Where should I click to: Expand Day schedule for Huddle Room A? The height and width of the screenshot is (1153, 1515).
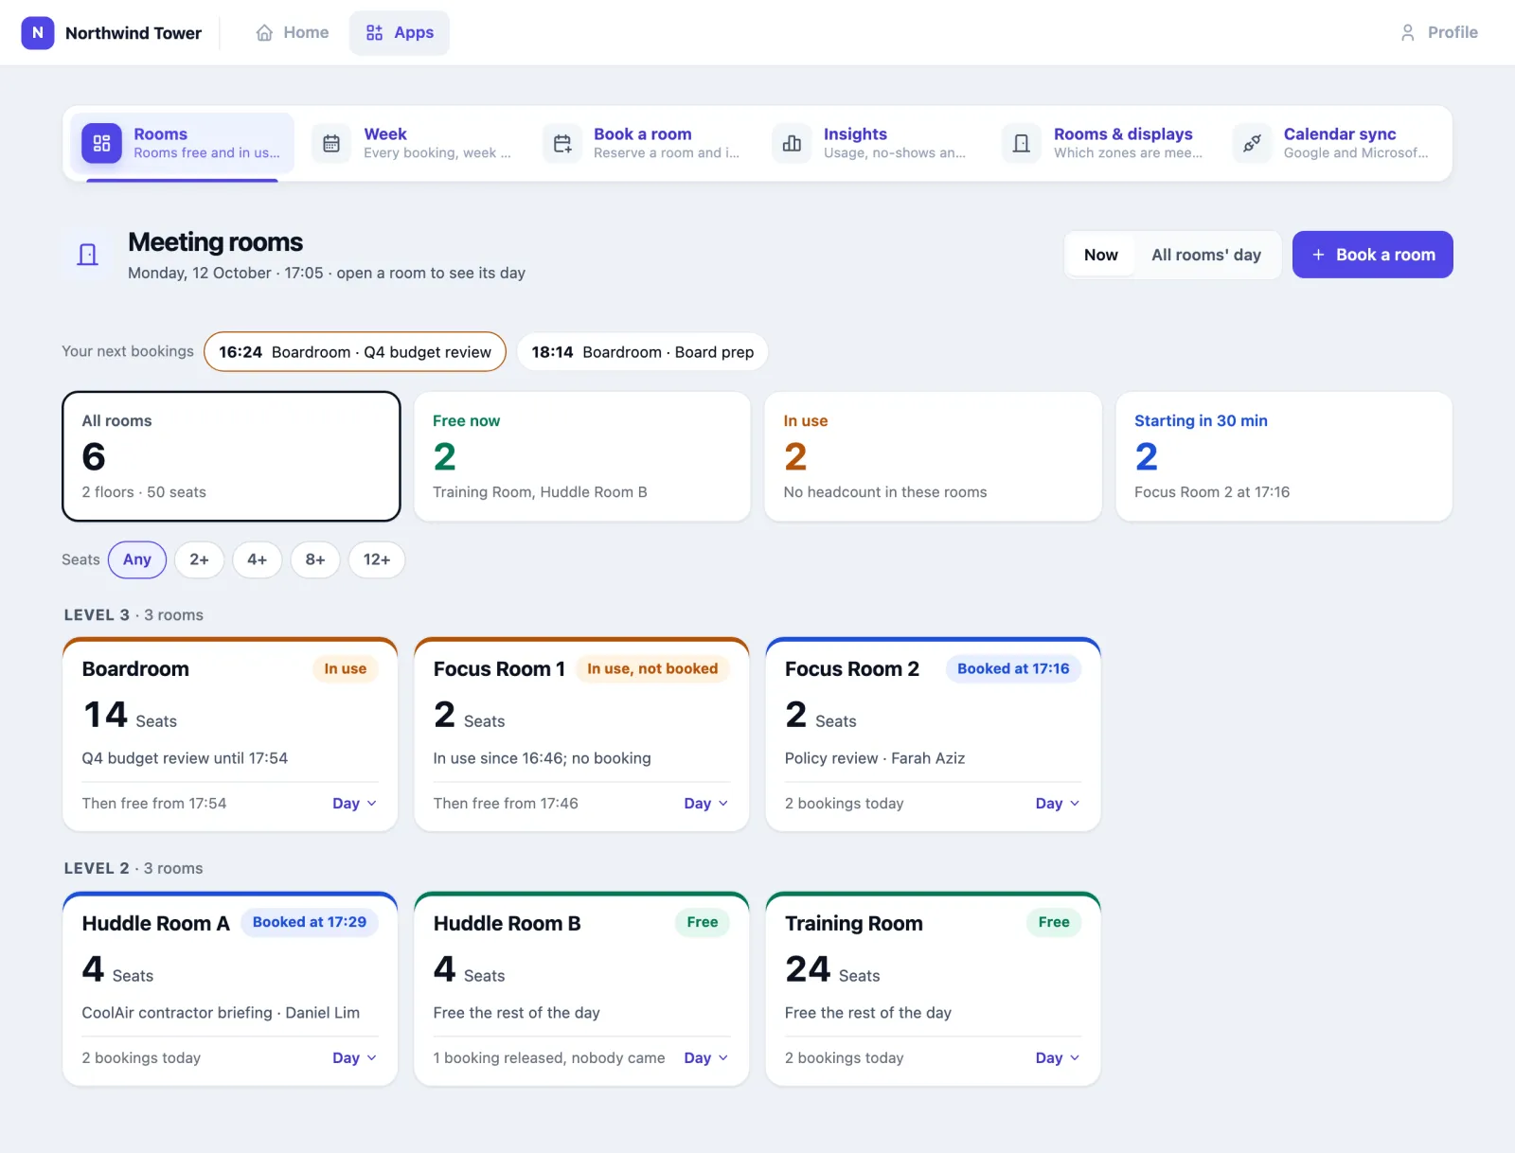(x=355, y=1058)
